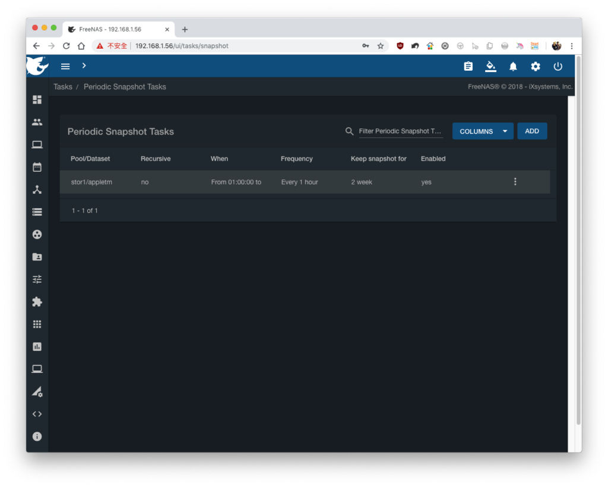Click the Filter Periodic Snapshot Tasks search field
Image resolution: width=608 pixels, height=487 pixels.
point(401,131)
